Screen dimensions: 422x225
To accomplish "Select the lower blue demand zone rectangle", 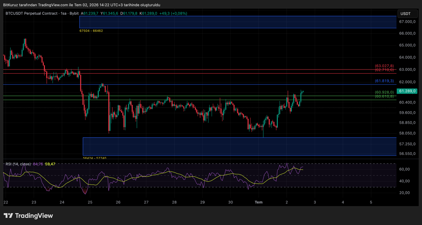I will coord(240,146).
